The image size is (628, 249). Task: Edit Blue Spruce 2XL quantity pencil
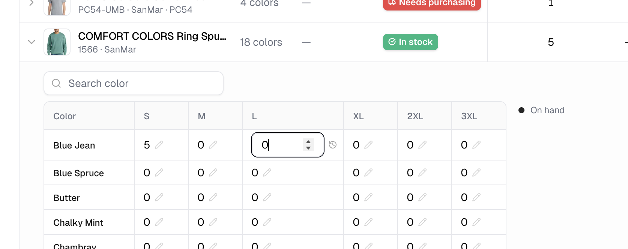pos(422,172)
